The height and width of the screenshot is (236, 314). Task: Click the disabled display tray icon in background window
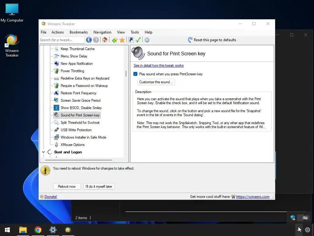point(306,218)
